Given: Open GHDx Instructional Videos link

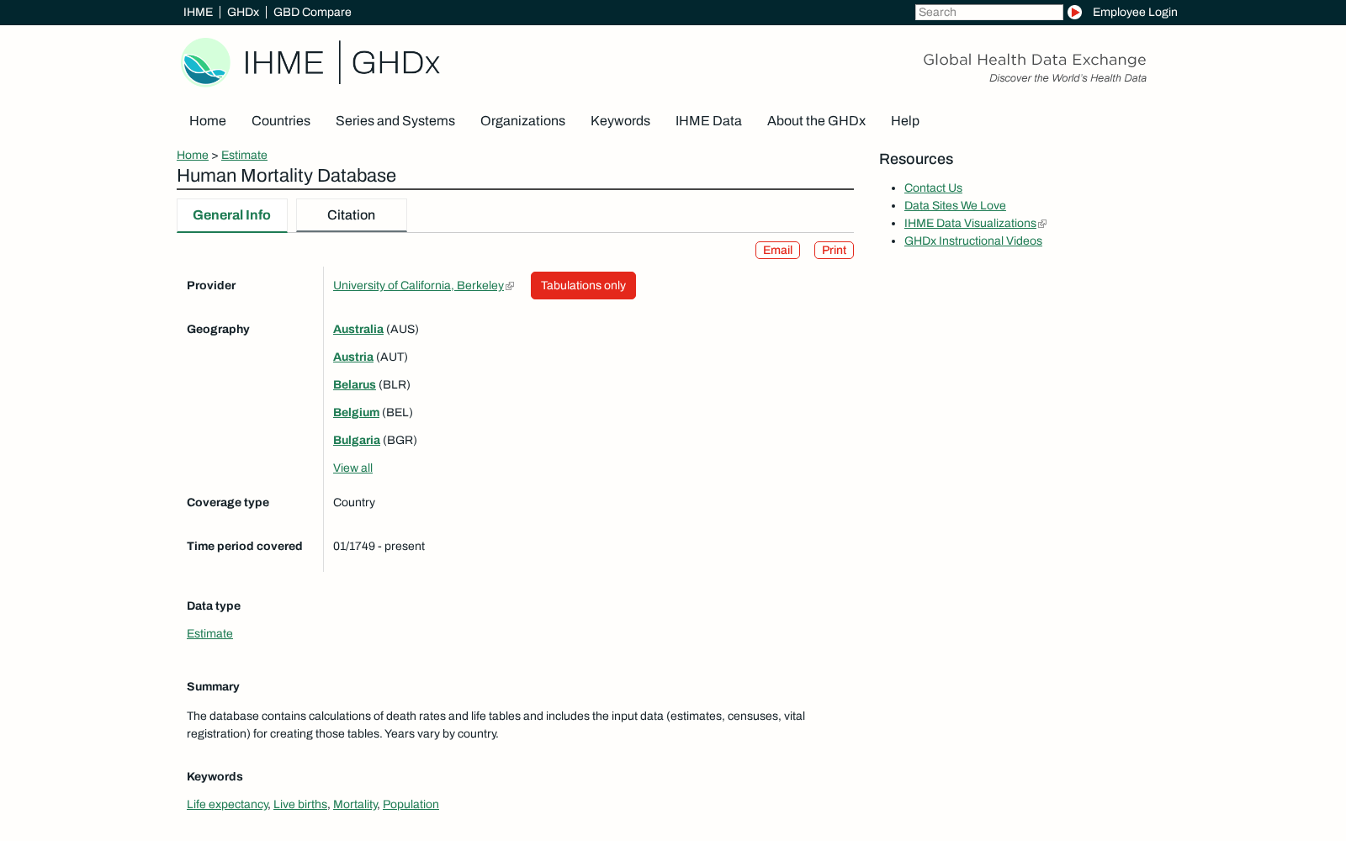Looking at the screenshot, I should 973,241.
